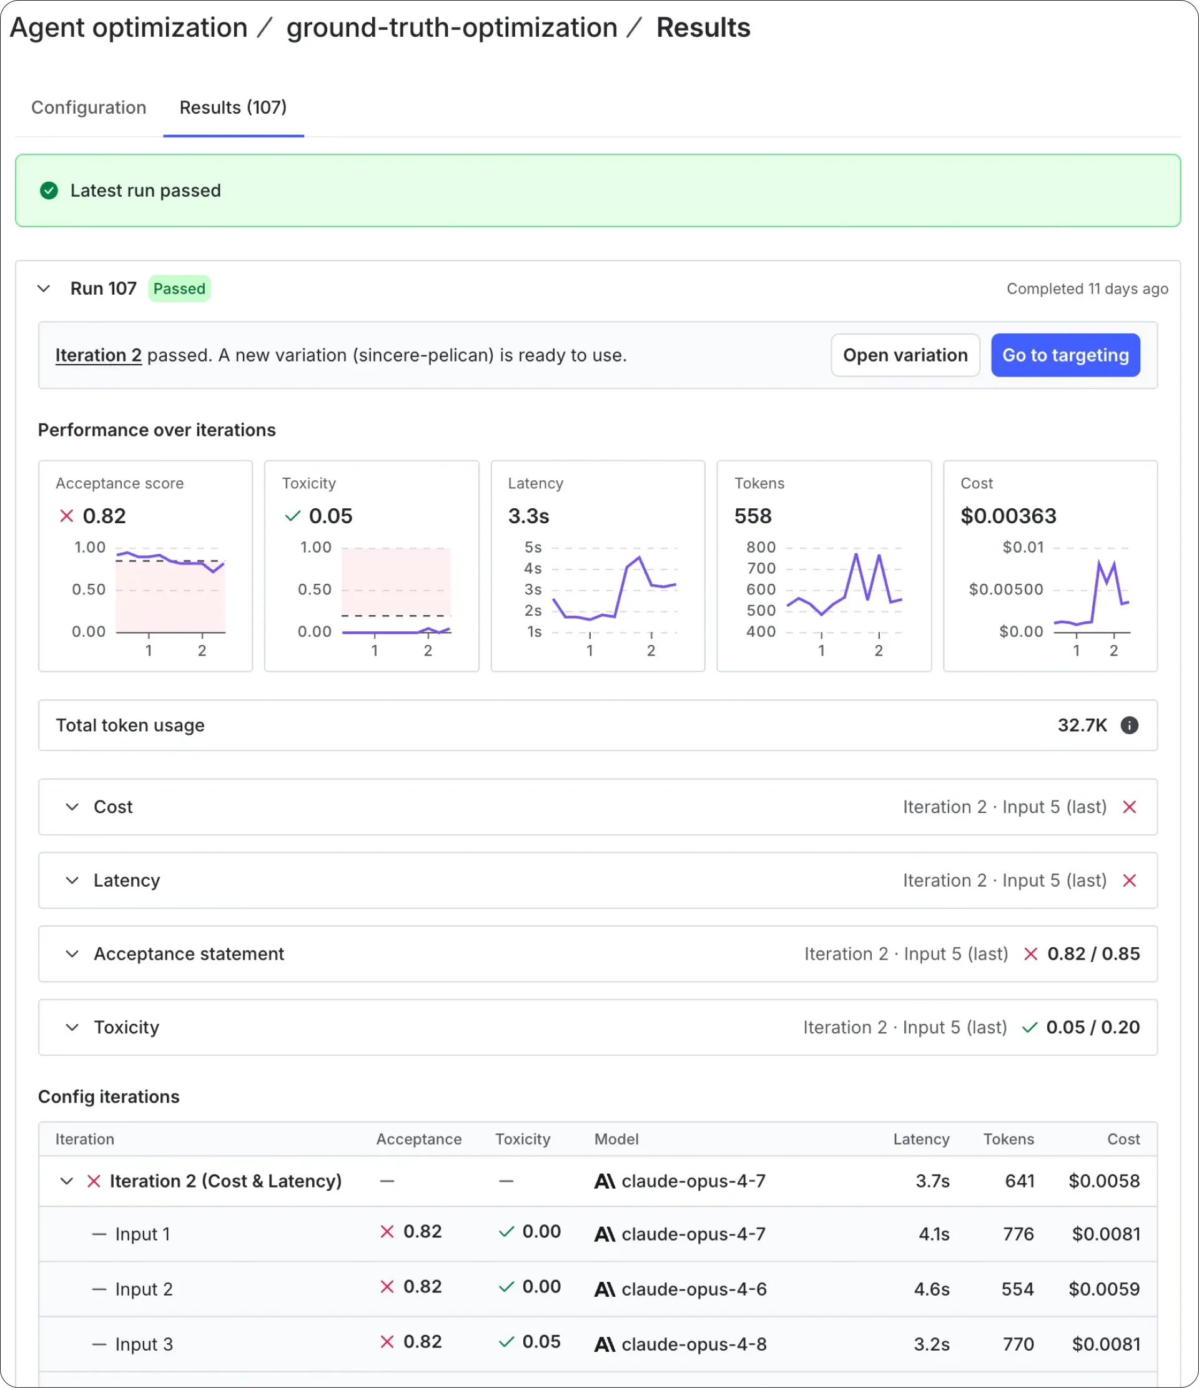Click the info icon next to 32.7K
The width and height of the screenshot is (1199, 1388).
[1129, 726]
